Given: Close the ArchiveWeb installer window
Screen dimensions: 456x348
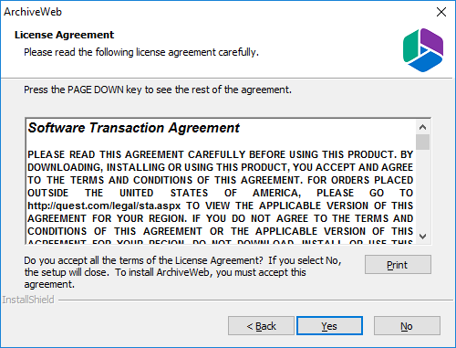Looking at the screenshot, I should coord(441,12).
